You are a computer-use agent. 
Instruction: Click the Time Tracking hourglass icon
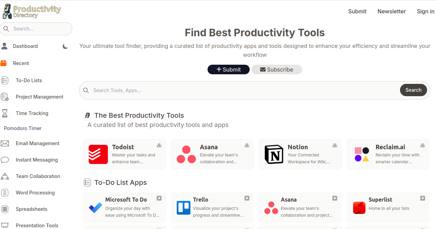click(x=5, y=113)
